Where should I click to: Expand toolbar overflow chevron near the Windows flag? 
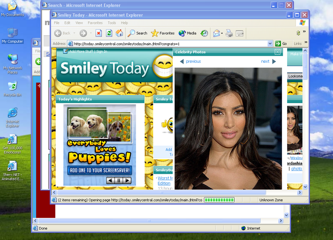click(x=304, y=32)
